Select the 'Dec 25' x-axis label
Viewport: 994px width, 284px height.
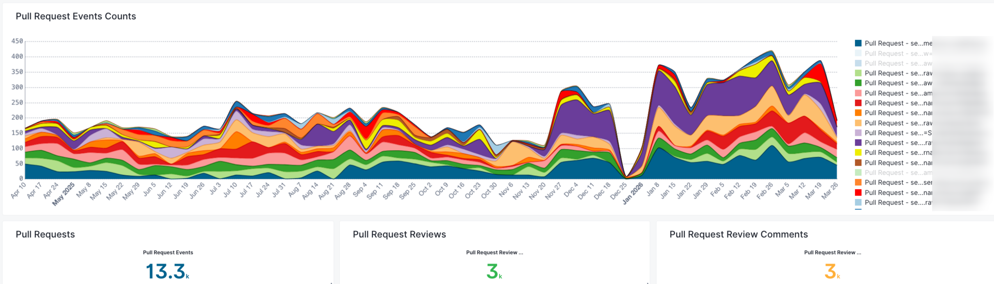click(618, 191)
